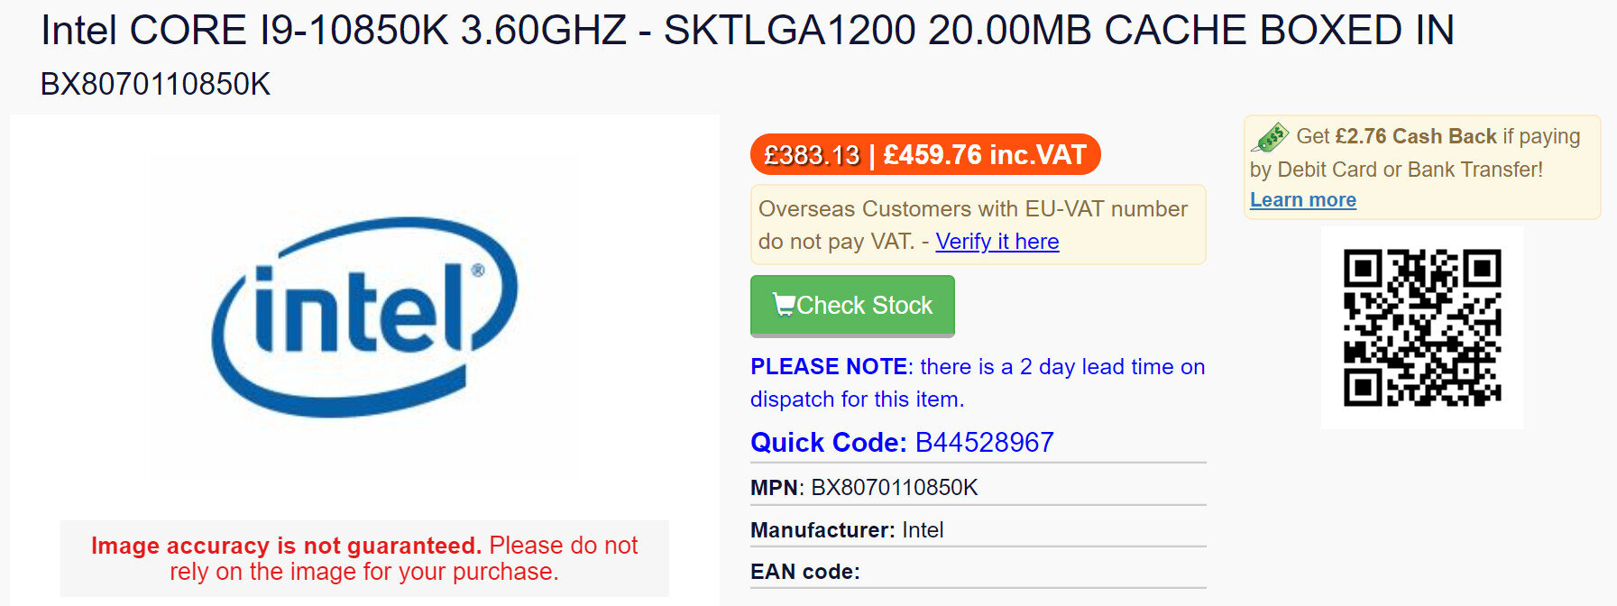Click the £459.76 inc.VAT price

point(984,155)
